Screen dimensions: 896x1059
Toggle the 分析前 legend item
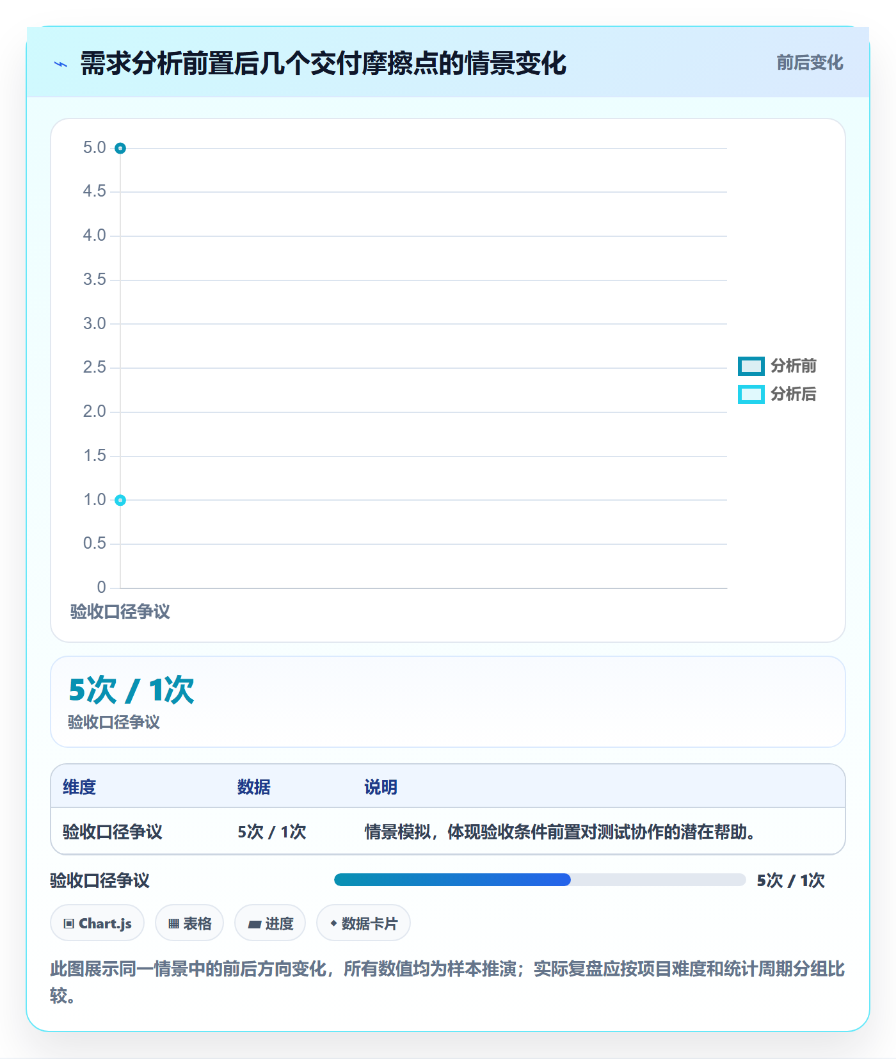click(x=778, y=366)
